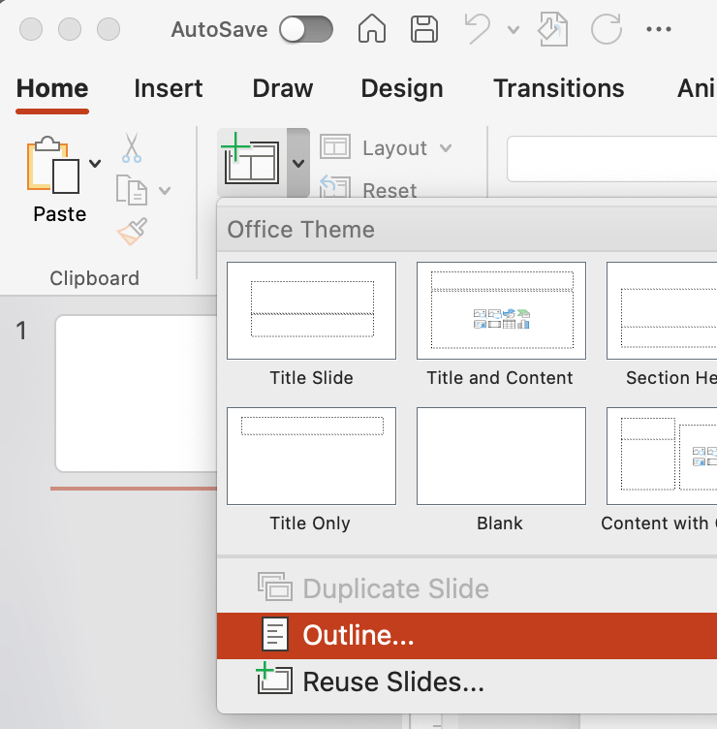Toggle the AutoSave switch
Viewport: 717px width, 729px height.
(x=306, y=29)
